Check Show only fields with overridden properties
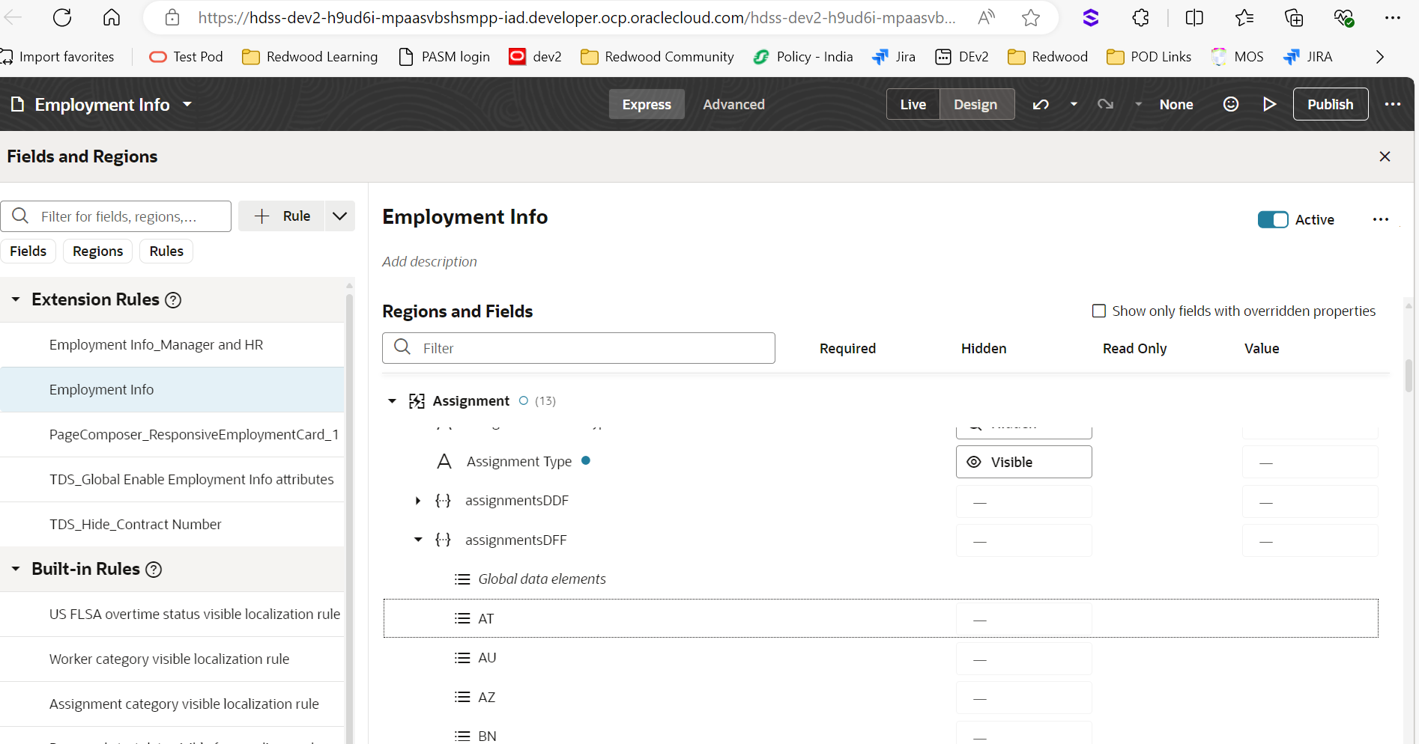 [x=1098, y=311]
